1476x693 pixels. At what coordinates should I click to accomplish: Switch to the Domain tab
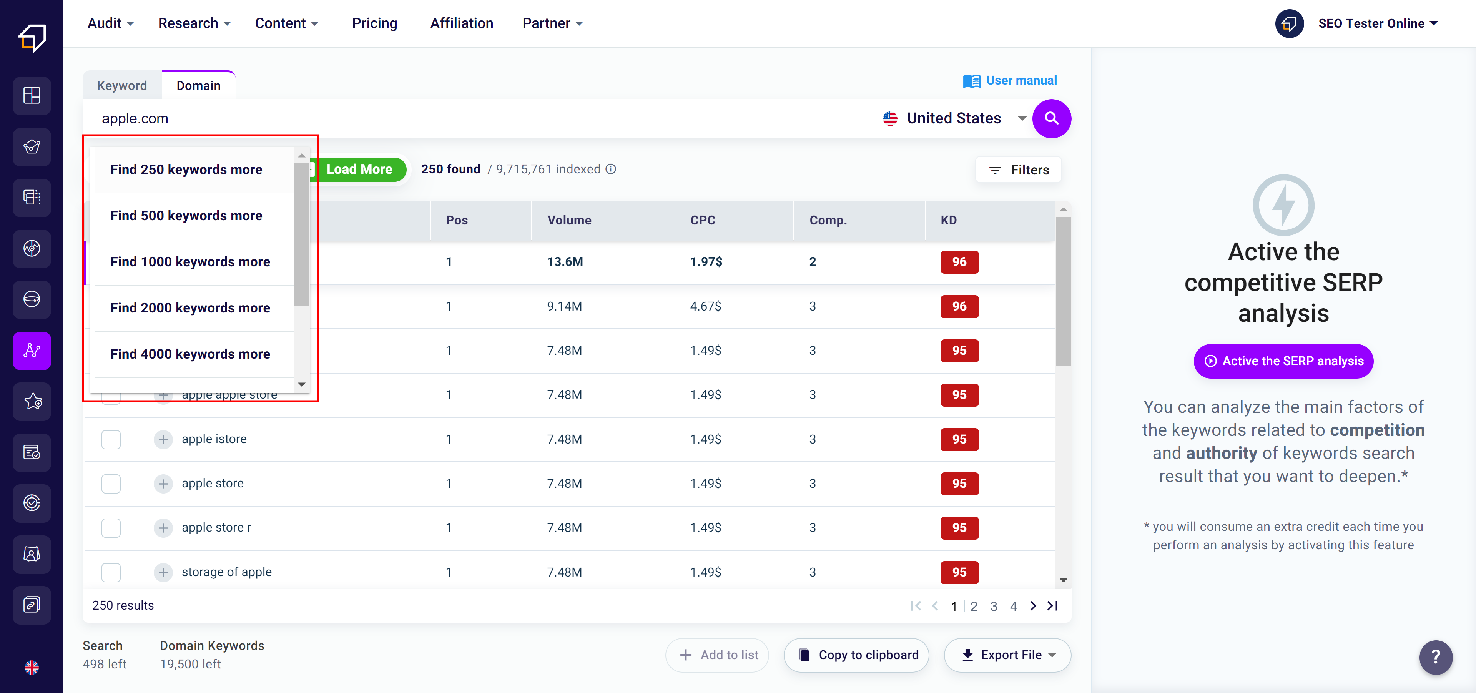coord(198,85)
